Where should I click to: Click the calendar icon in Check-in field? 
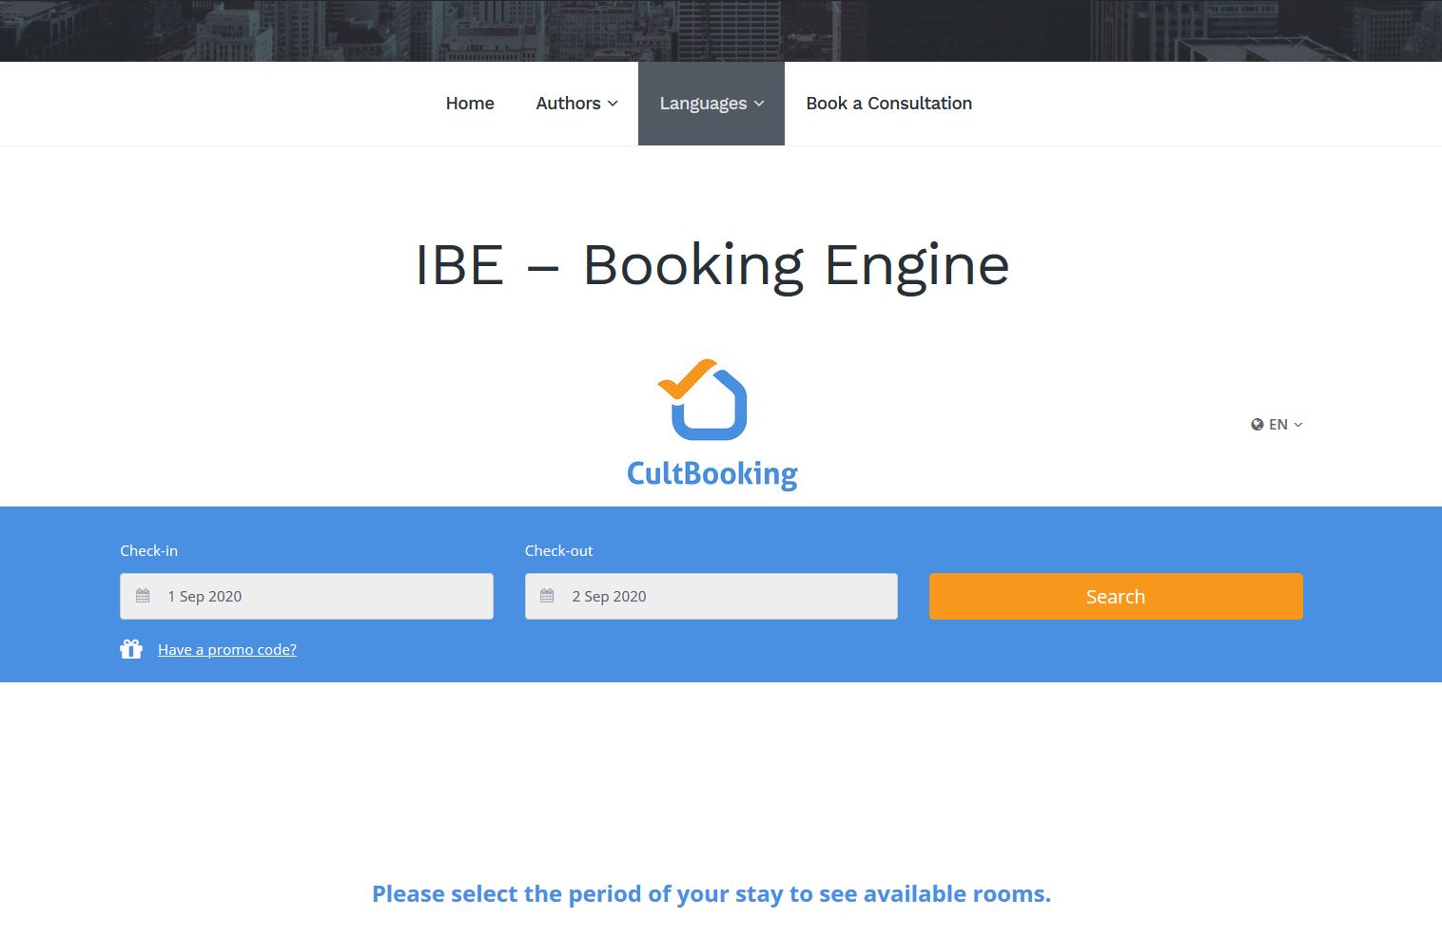pyautogui.click(x=144, y=595)
